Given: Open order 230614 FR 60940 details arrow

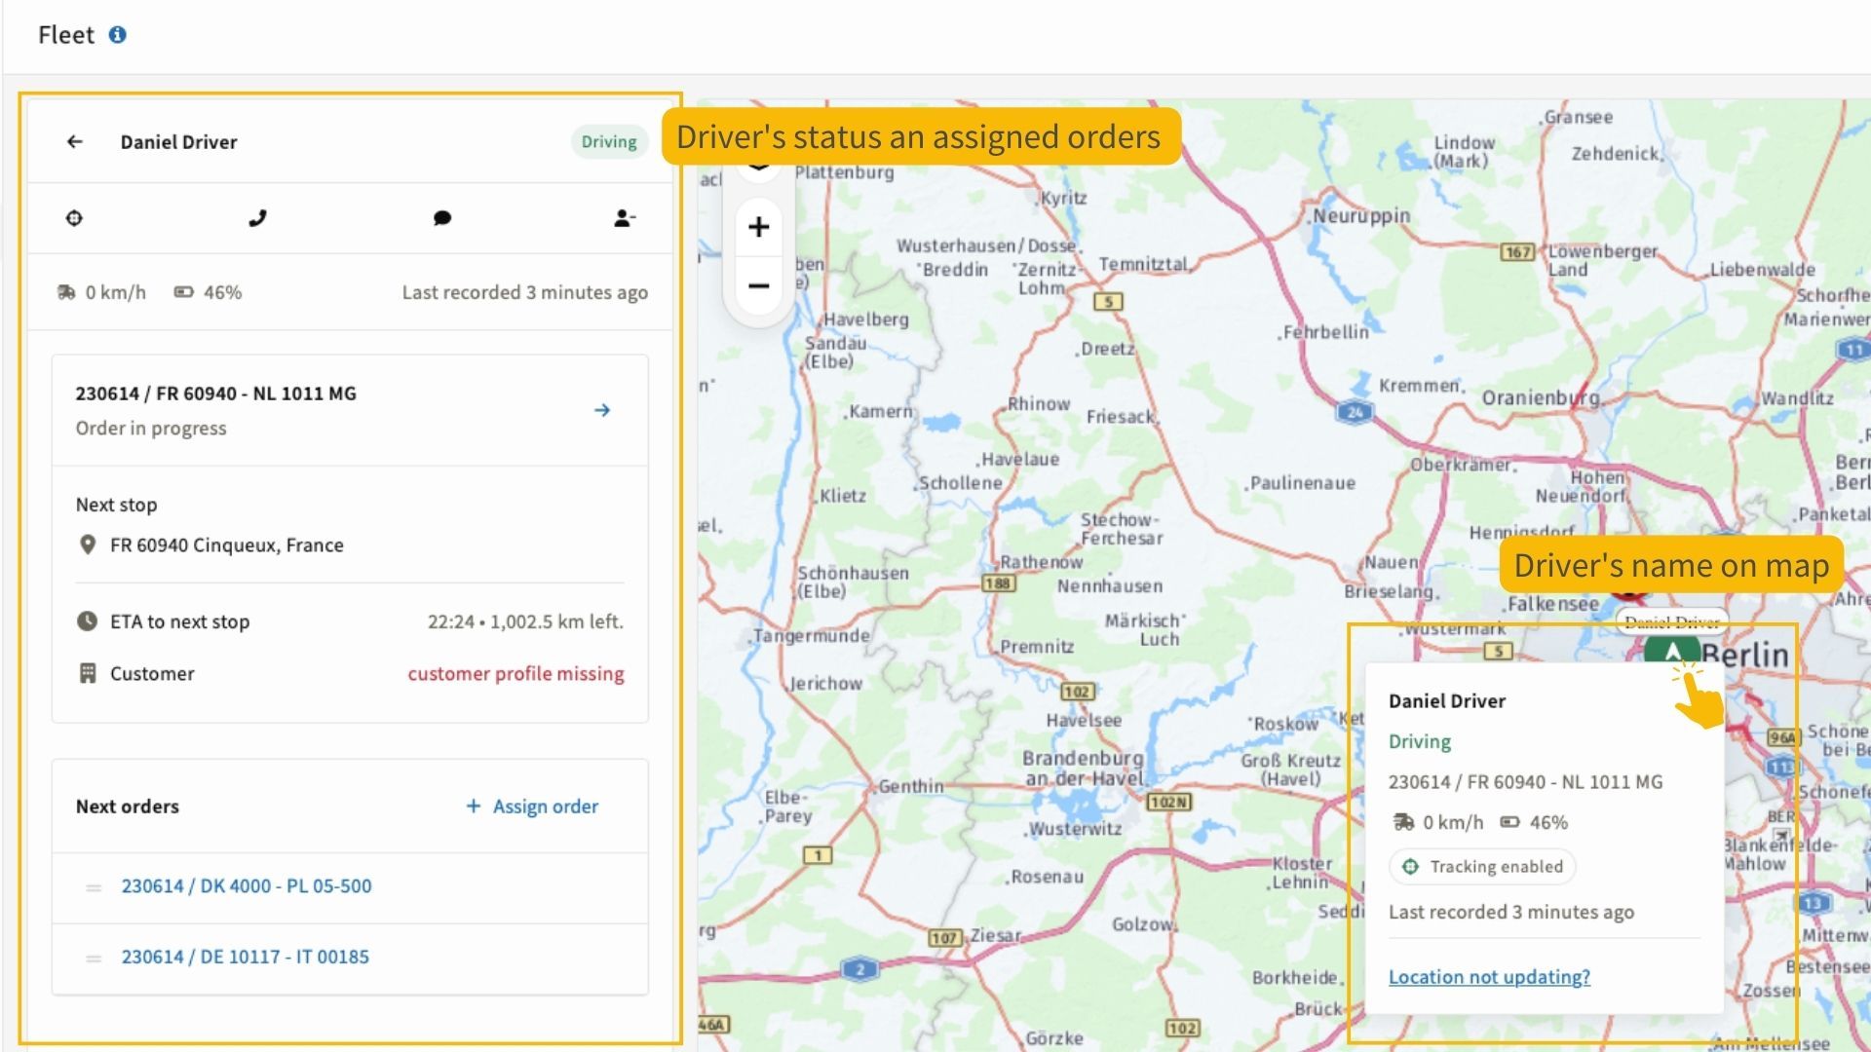Looking at the screenshot, I should pyautogui.click(x=602, y=410).
